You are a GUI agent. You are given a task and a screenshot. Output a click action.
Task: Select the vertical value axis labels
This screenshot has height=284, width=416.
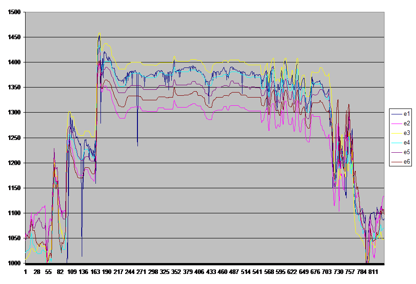[x=15, y=138]
